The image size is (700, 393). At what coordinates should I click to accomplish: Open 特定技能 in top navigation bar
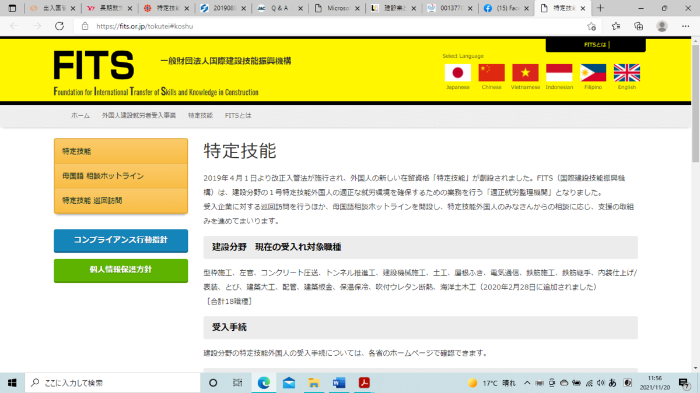tap(200, 116)
